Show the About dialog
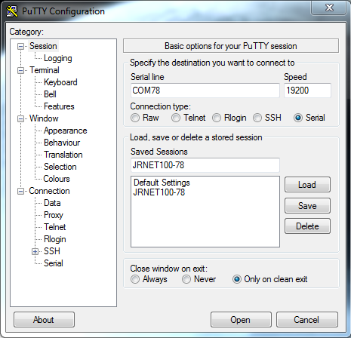 44,320
